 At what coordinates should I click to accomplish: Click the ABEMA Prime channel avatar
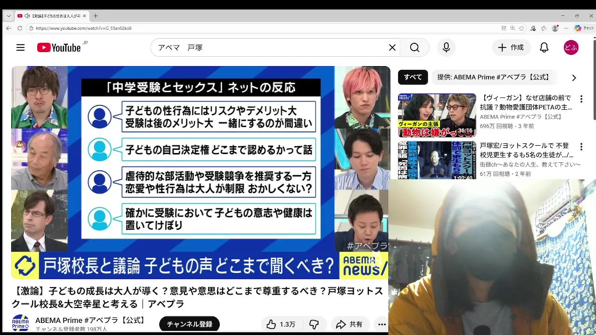tap(20, 323)
